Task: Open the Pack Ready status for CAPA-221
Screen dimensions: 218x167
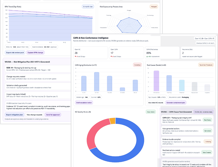Action: pyautogui.click(x=207, y=120)
